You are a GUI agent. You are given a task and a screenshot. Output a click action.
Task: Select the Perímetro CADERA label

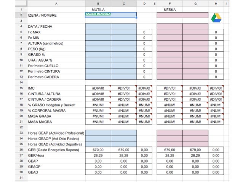[43, 77]
